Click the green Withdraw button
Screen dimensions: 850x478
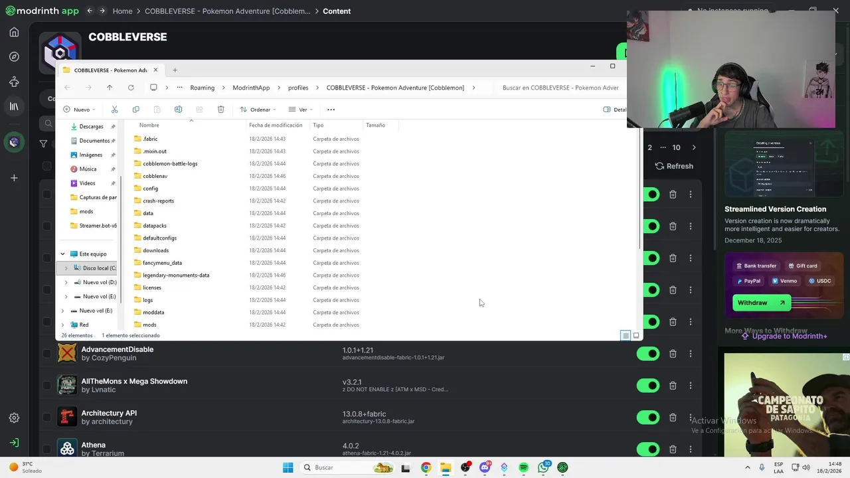point(761,303)
